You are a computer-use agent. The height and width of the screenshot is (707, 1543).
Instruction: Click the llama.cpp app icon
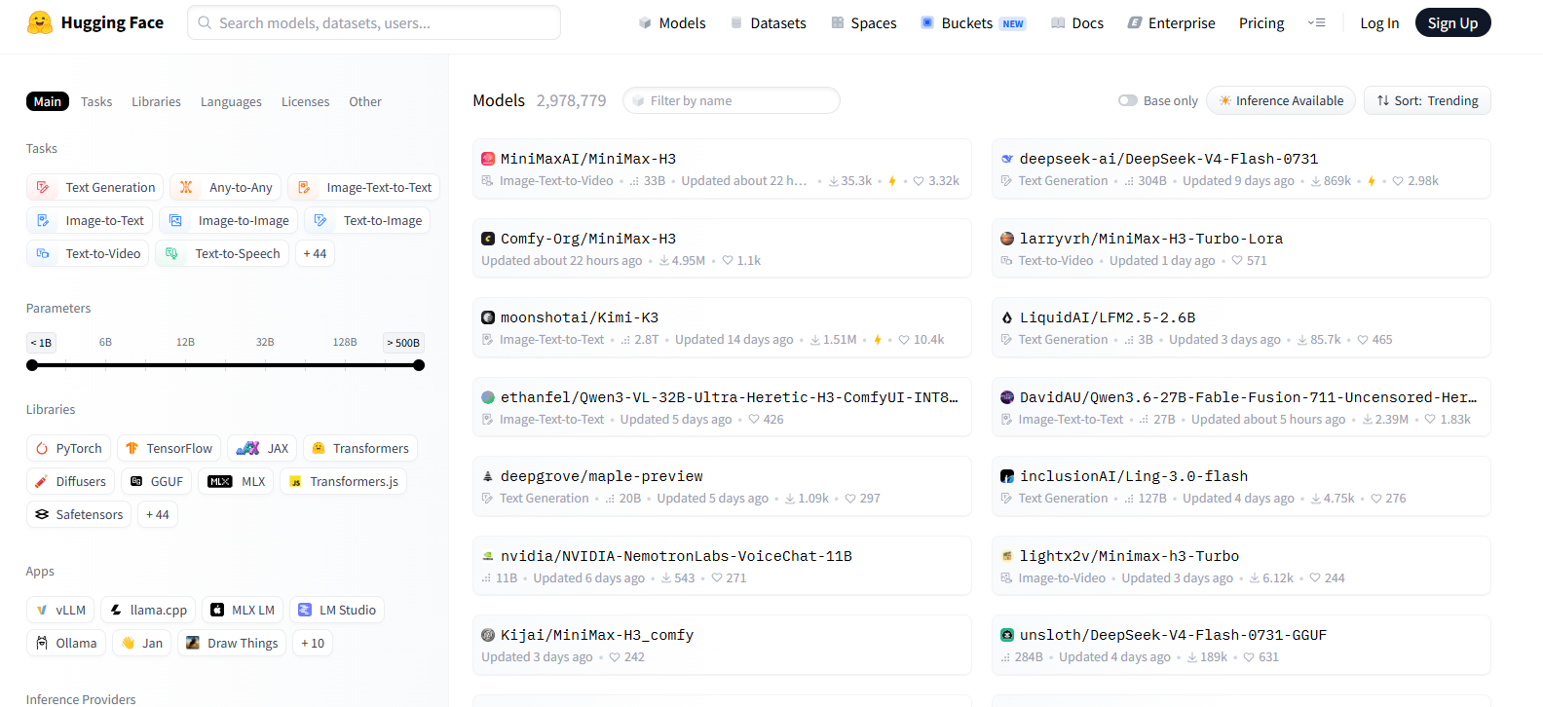click(x=116, y=611)
